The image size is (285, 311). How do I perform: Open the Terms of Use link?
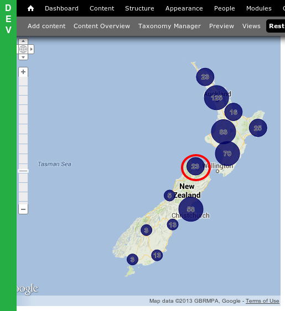pos(262,301)
